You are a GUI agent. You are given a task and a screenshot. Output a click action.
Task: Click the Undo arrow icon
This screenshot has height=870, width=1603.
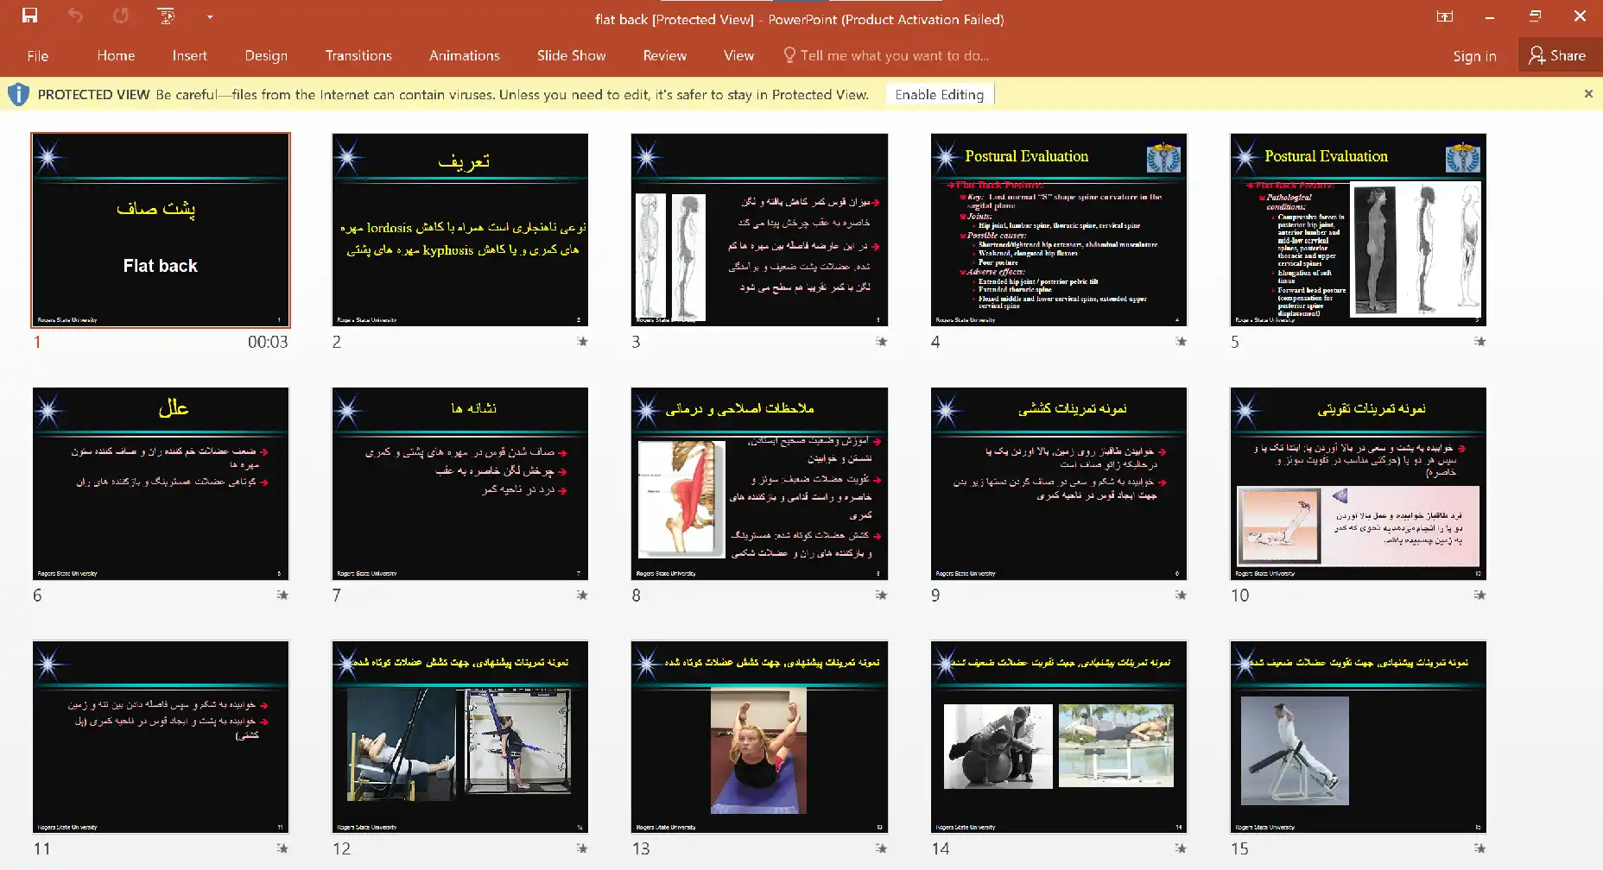75,16
